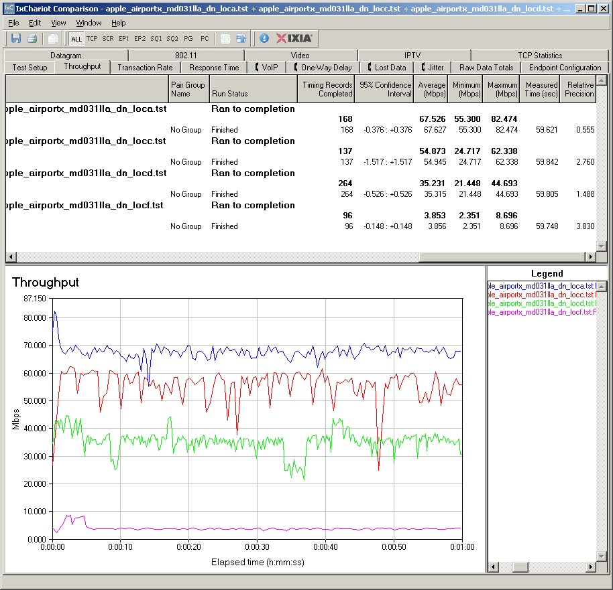
Task: Click the Timing Records Completed column header
Action: pos(326,89)
